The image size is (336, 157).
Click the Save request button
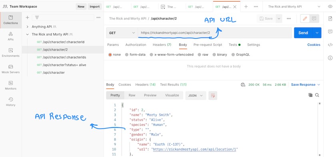tap(266, 19)
